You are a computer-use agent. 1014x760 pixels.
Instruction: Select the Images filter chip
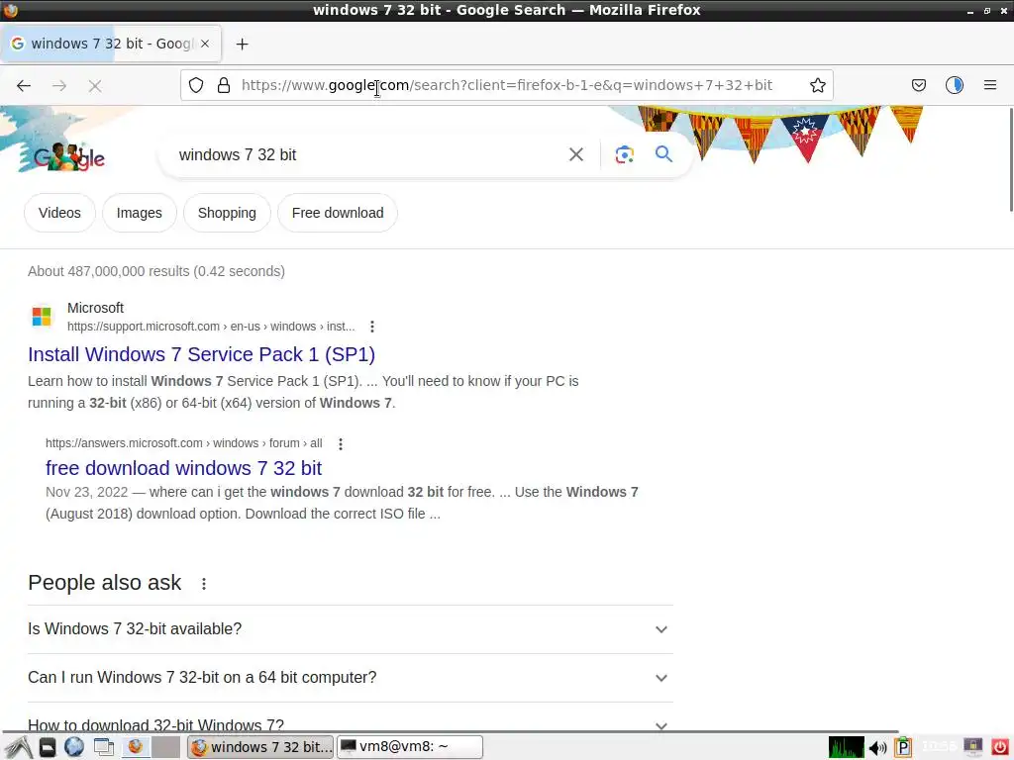[x=139, y=213]
